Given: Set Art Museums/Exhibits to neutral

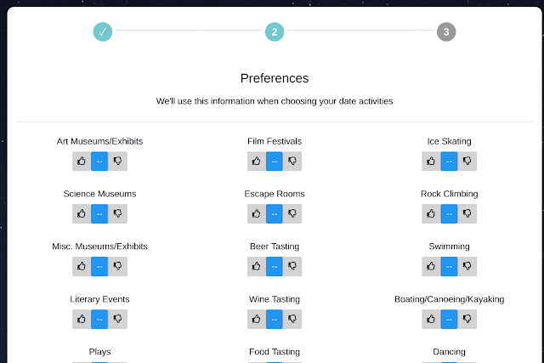Looking at the screenshot, I should coord(99,161).
